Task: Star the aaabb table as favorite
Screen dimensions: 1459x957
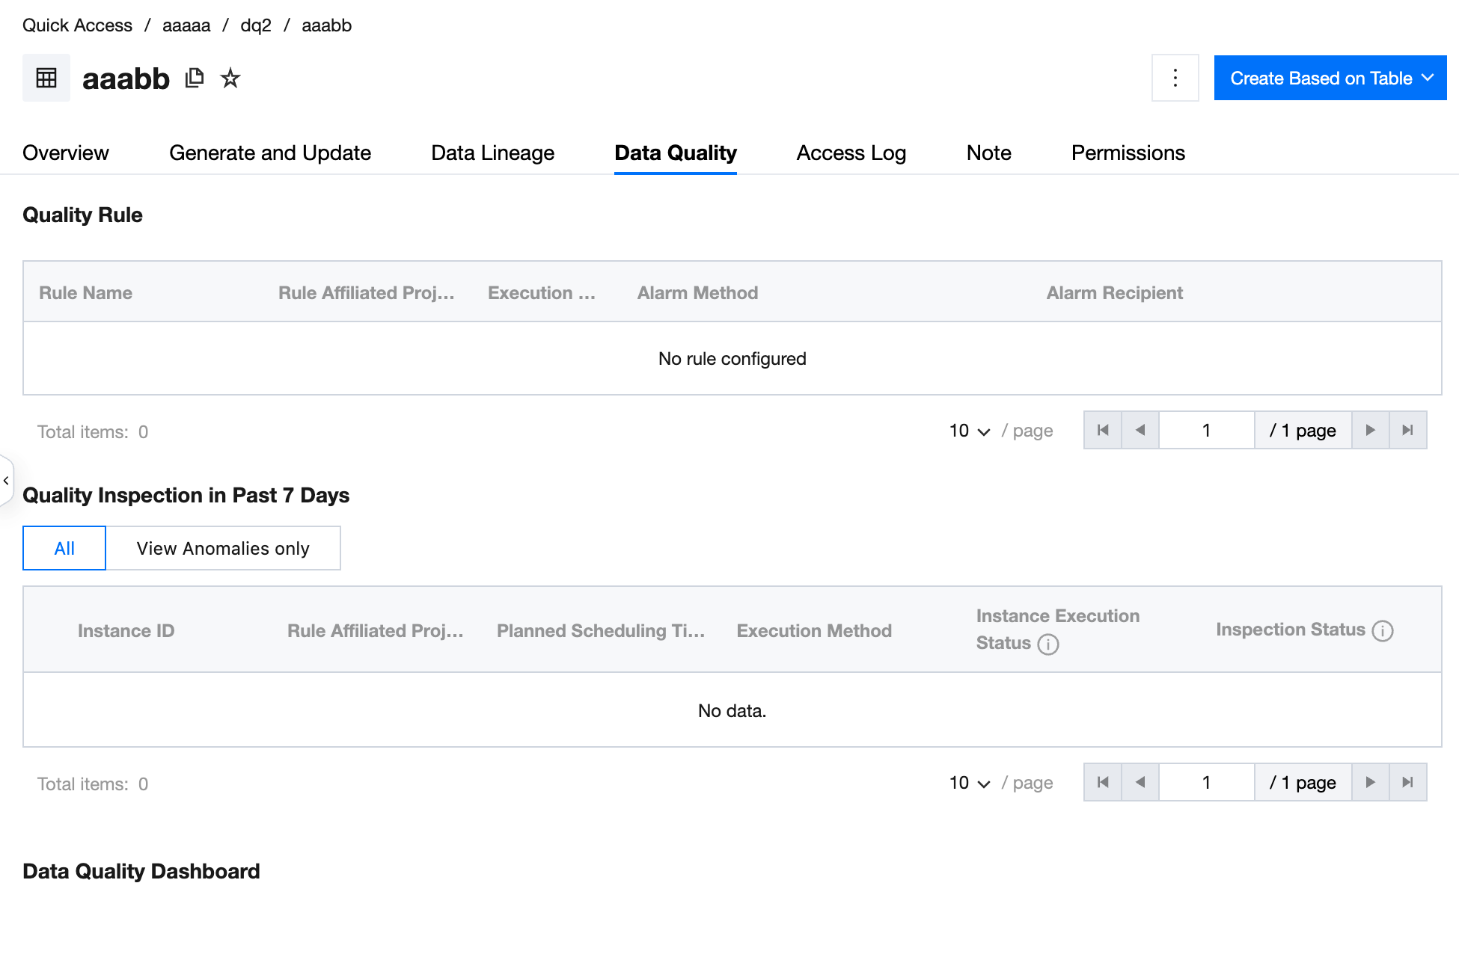Action: (x=230, y=78)
